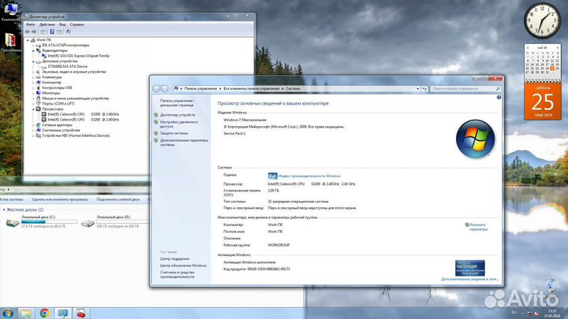Screen dimensions: 568x319
Task: Open Индекс производительности Windows link
Action: click(309, 176)
